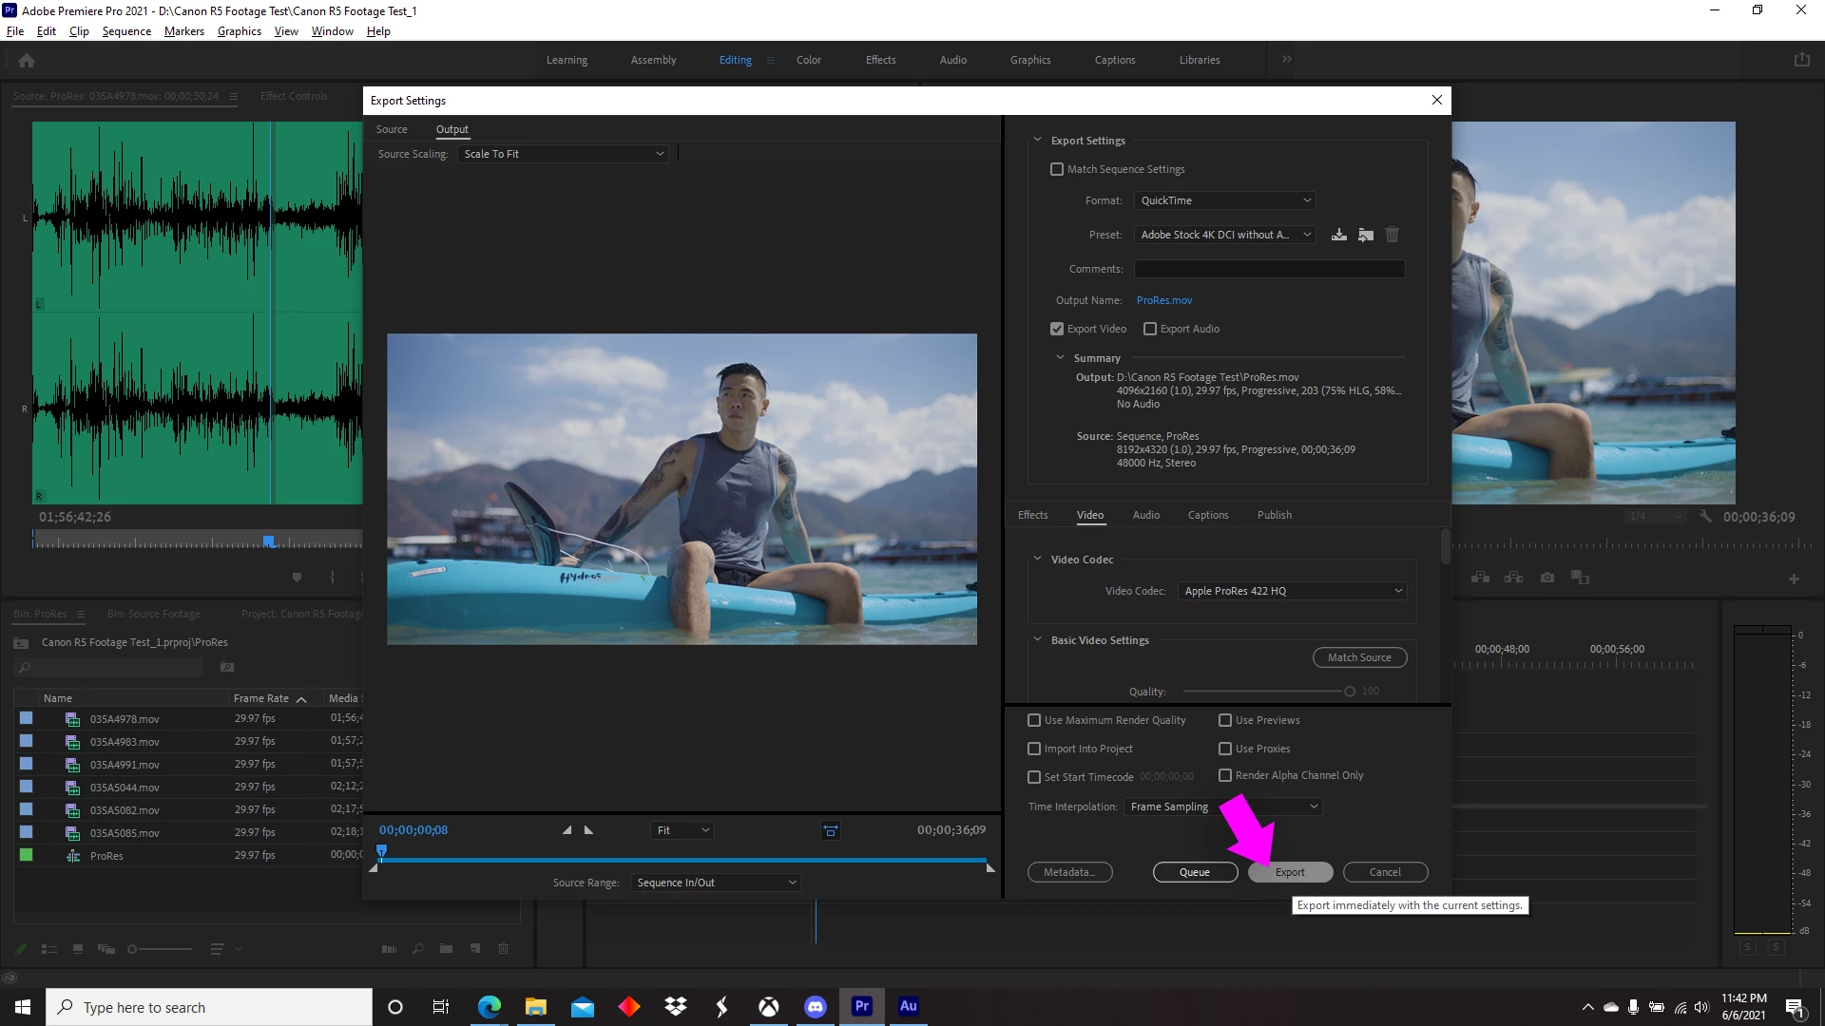Click the Quality slider handle
The width and height of the screenshot is (1825, 1026).
pyautogui.click(x=1350, y=692)
